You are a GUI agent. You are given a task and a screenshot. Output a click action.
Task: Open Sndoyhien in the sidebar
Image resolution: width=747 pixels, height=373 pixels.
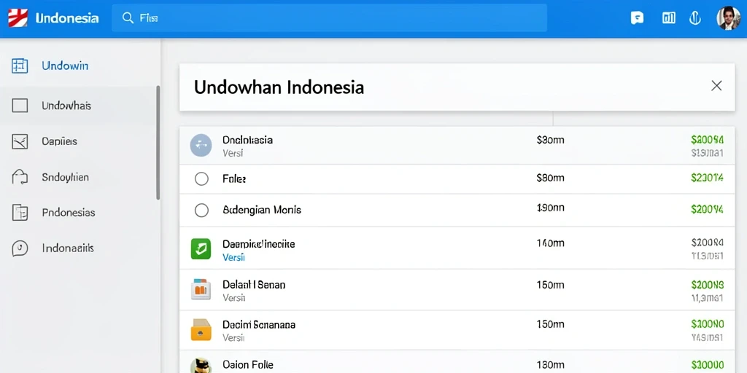[x=65, y=178]
